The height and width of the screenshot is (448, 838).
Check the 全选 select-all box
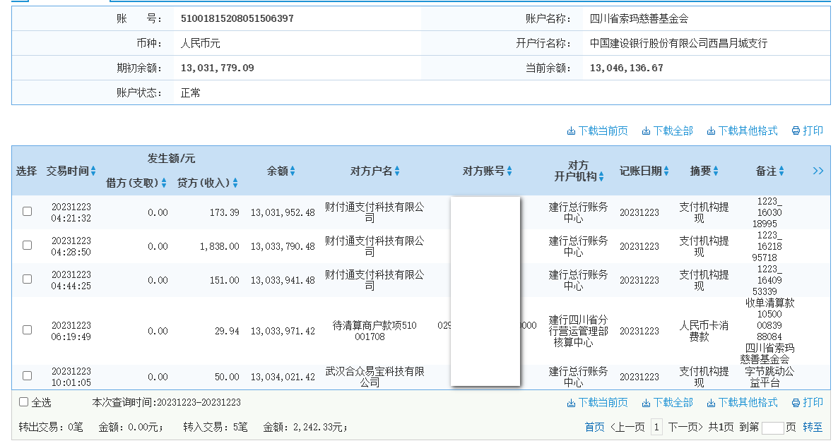pyautogui.click(x=23, y=402)
